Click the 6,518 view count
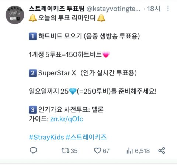The height and width of the screenshot is (166, 177). 142,151
